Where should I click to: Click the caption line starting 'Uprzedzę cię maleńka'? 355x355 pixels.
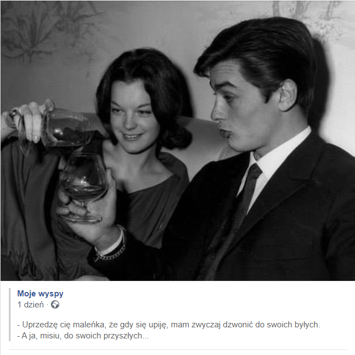[169, 325]
